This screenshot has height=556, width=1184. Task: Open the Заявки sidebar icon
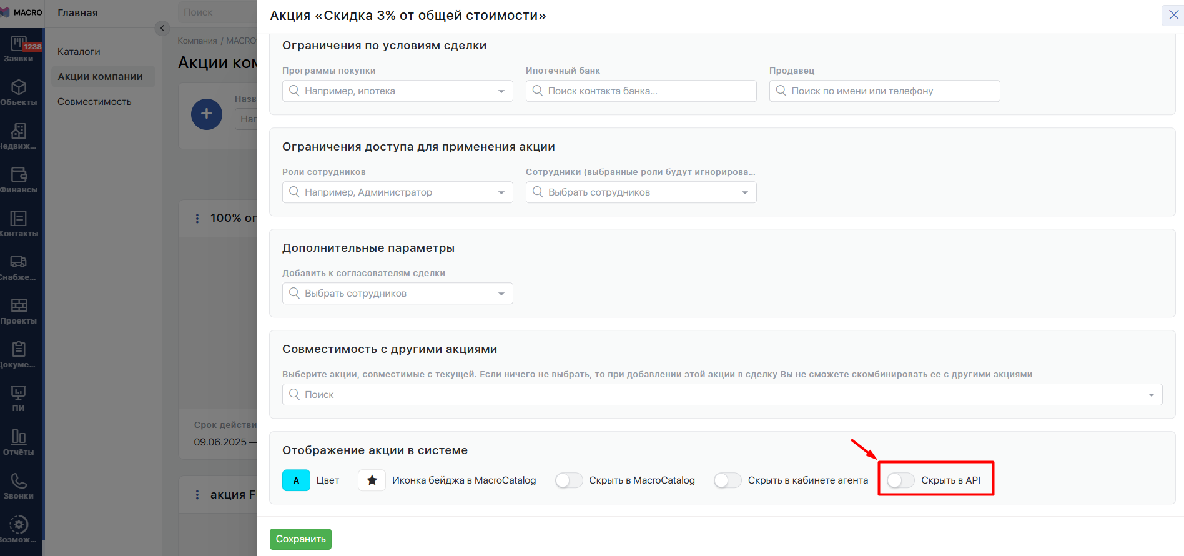pyautogui.click(x=18, y=49)
